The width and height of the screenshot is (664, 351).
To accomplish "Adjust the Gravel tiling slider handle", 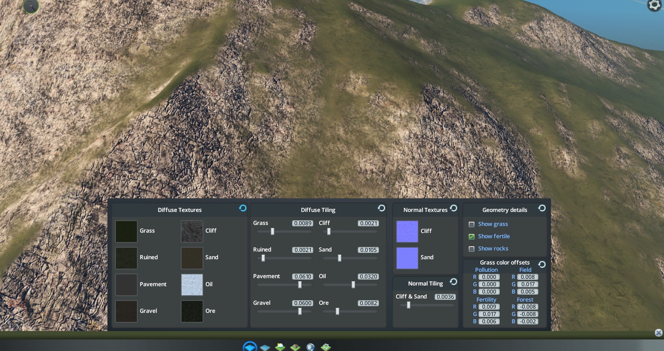I will tap(300, 311).
